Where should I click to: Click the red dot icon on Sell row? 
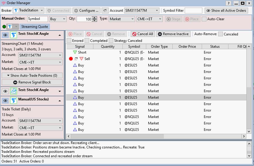[71, 59]
